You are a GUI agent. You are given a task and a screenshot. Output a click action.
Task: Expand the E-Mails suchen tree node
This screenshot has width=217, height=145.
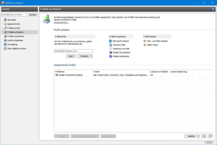coord(2,28)
